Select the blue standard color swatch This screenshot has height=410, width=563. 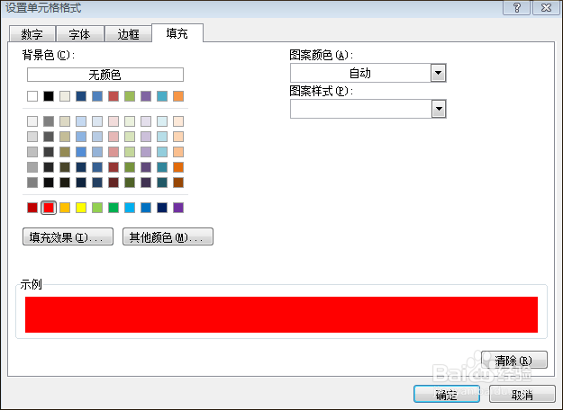point(146,208)
